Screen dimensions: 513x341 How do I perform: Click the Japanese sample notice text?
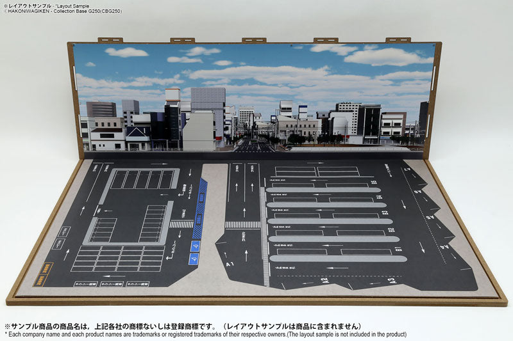pyautogui.click(x=183, y=326)
